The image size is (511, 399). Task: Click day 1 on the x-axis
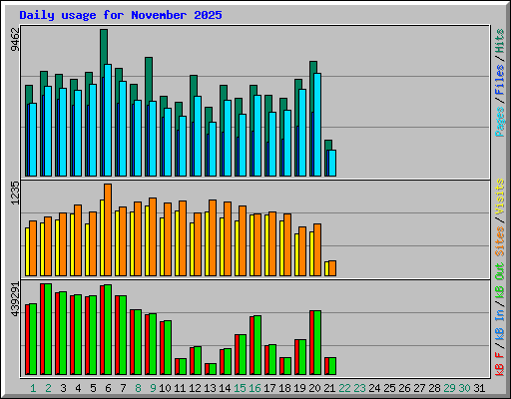click(x=33, y=388)
